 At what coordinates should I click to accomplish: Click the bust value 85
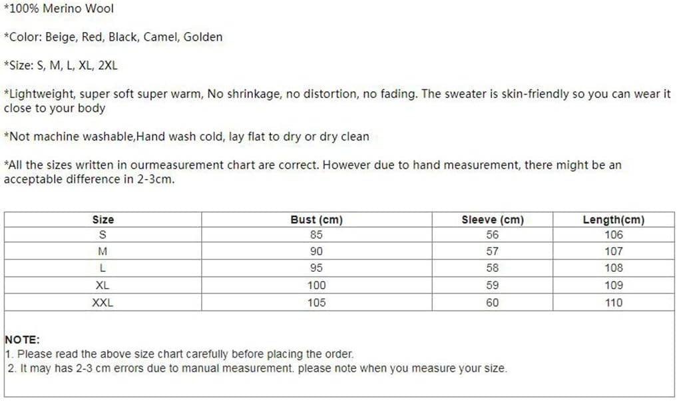[316, 234]
